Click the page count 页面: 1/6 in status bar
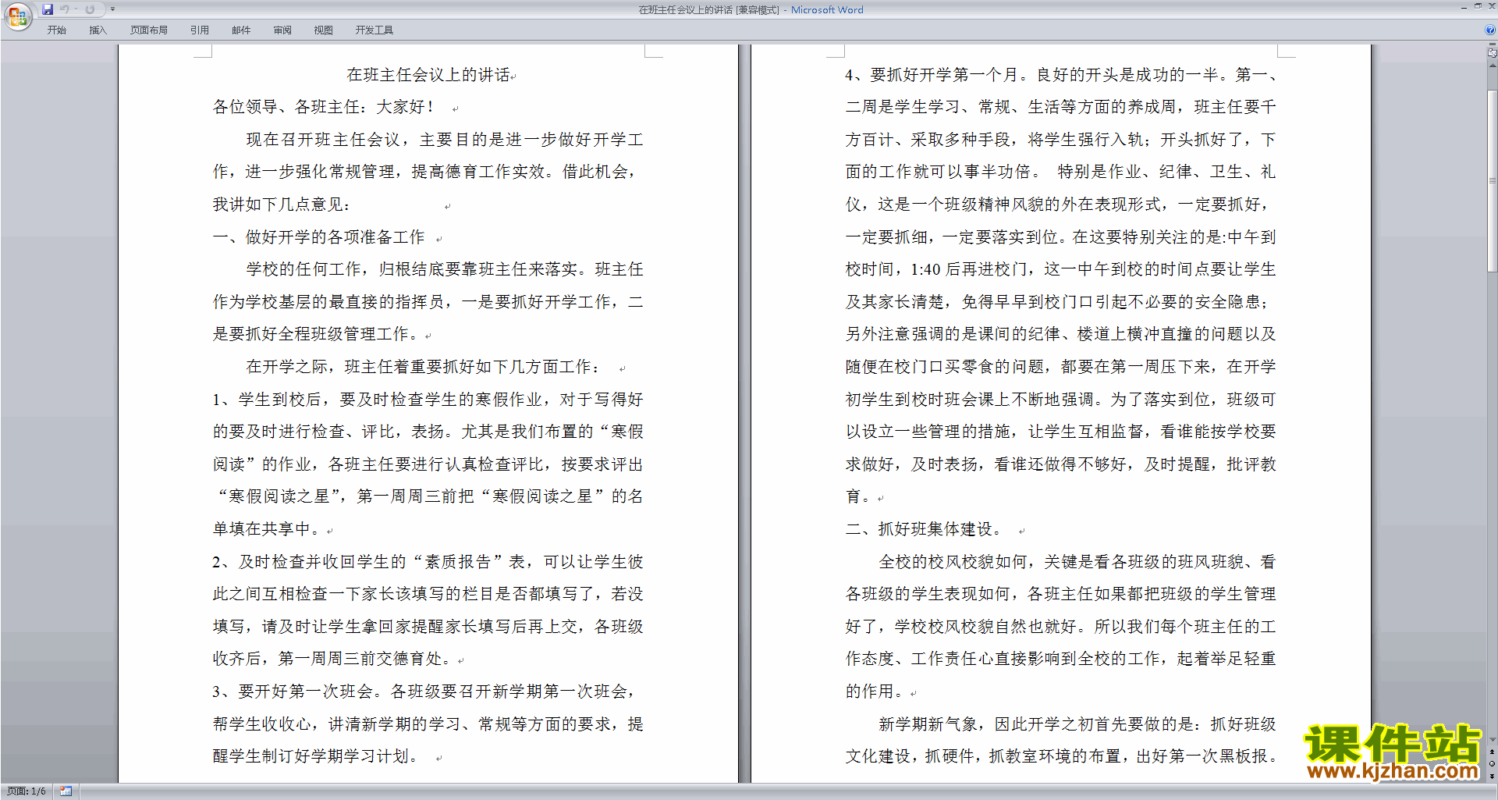 [x=27, y=791]
